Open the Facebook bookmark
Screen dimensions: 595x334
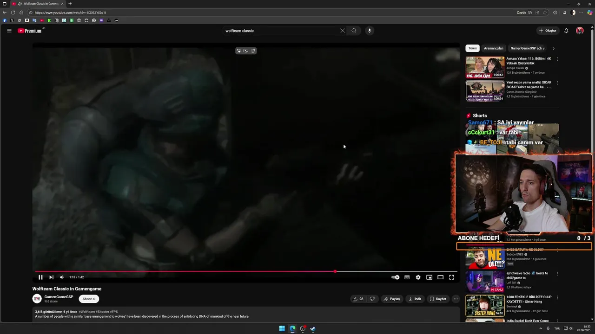click(x=5, y=20)
